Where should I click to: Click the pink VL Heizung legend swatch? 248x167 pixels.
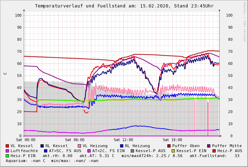point(80,146)
